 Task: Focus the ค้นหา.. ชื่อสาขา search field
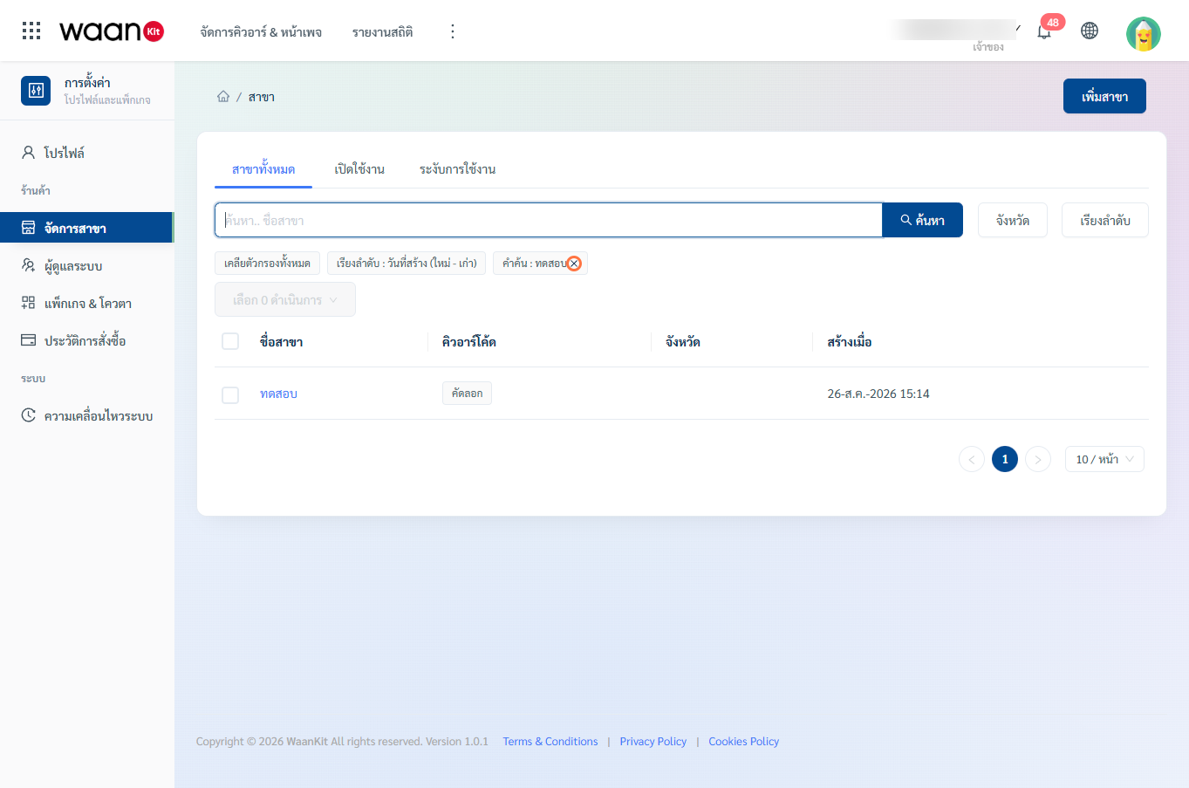[549, 220]
